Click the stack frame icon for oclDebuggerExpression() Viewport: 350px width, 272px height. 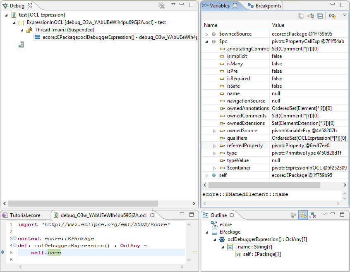point(37,37)
